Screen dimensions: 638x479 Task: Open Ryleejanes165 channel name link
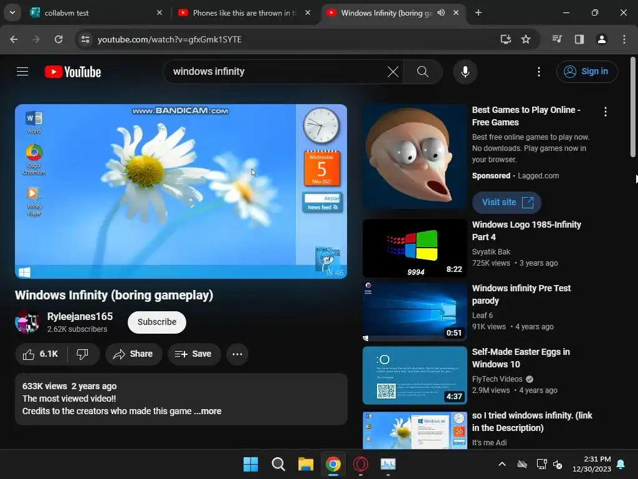click(x=80, y=316)
